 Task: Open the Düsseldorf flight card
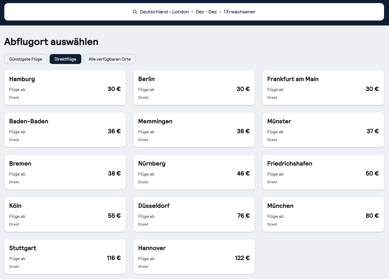194,214
